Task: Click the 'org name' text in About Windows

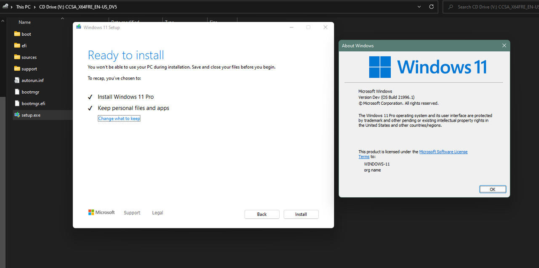Action: pyautogui.click(x=373, y=170)
